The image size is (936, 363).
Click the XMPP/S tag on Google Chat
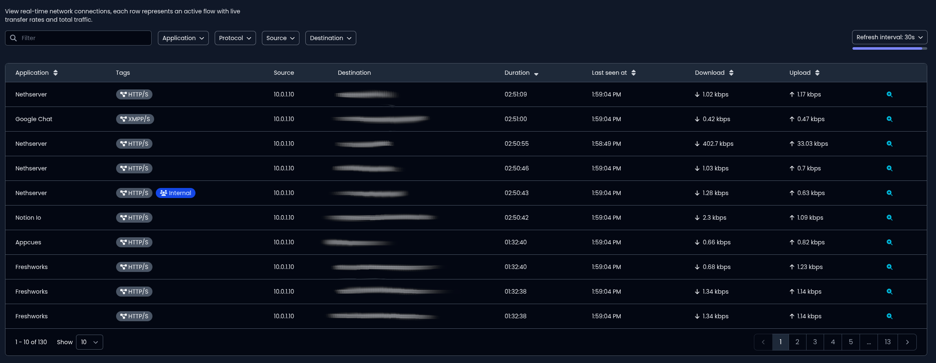coord(135,119)
